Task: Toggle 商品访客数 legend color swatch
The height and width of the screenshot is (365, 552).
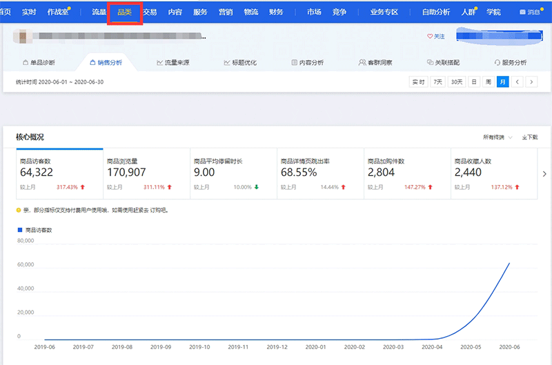Action: pos(19,228)
